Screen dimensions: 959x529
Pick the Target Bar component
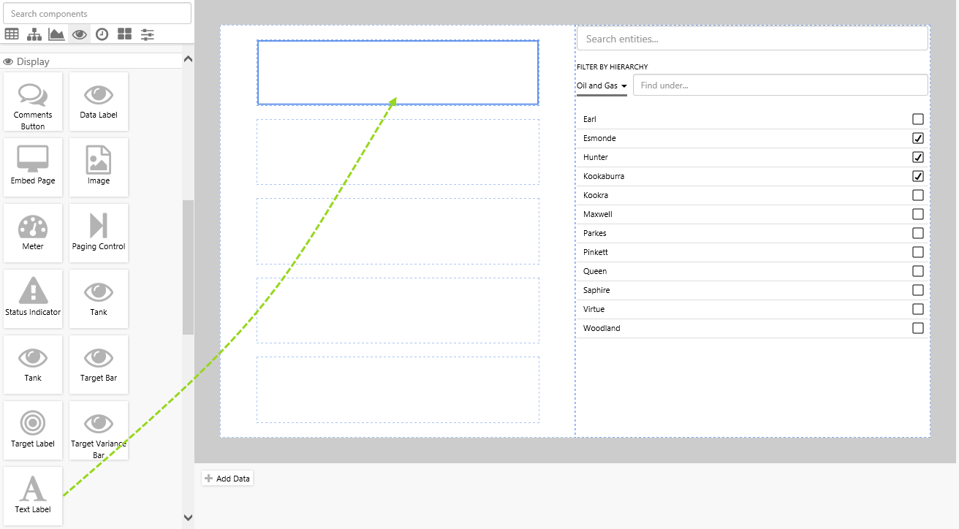tap(99, 365)
